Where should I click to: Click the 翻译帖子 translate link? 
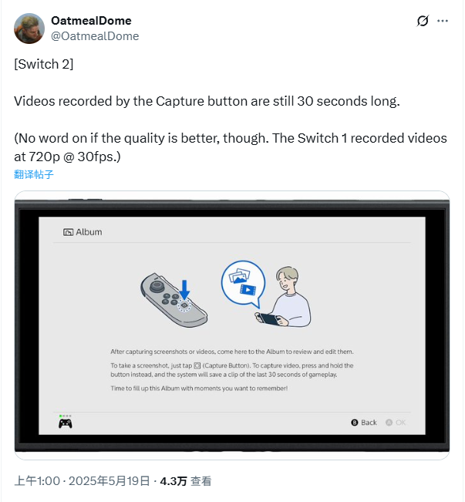(x=34, y=174)
